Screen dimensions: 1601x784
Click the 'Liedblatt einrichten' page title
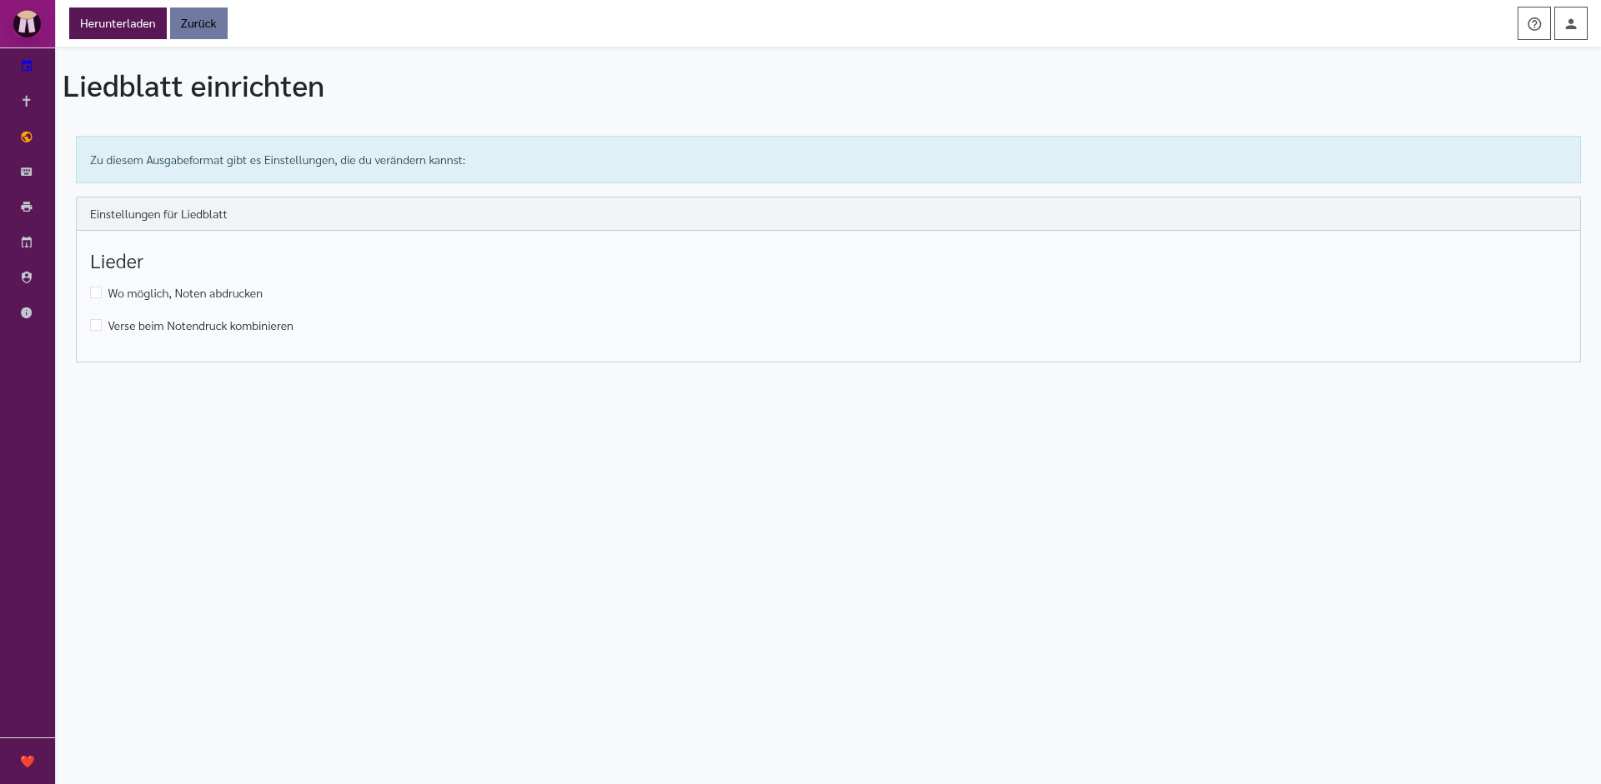click(x=193, y=87)
